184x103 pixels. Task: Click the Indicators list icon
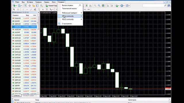[x=116, y=6]
